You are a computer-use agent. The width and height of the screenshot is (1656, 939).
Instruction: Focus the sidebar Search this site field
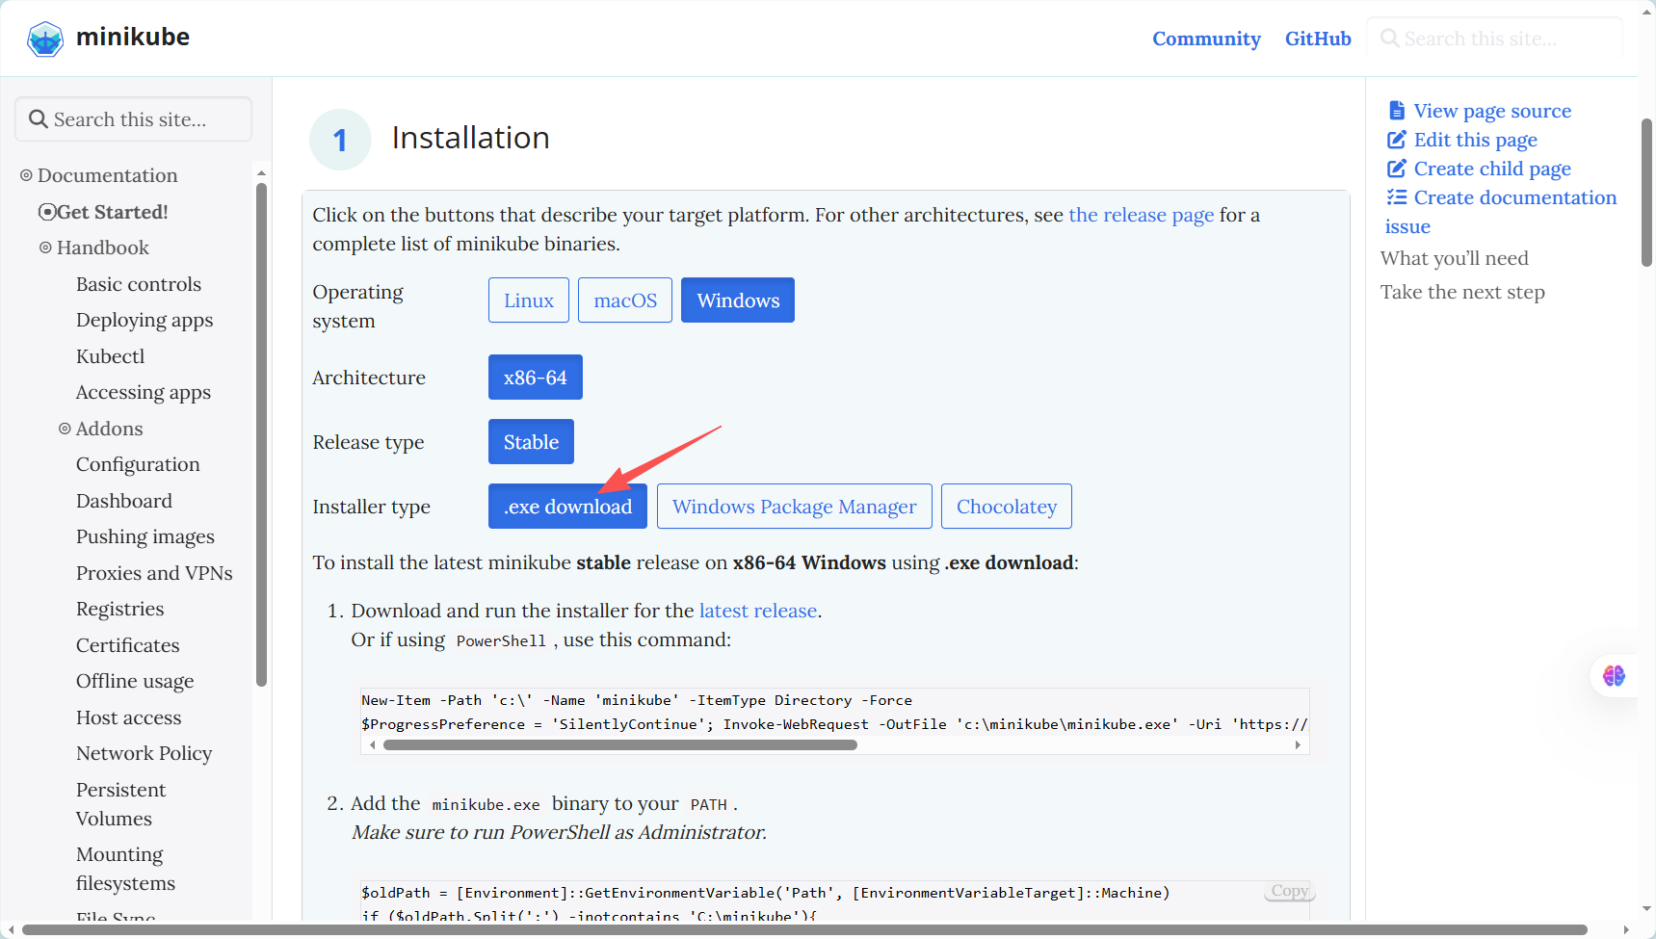(134, 119)
